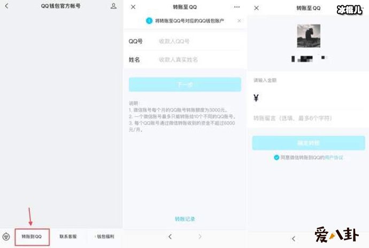Tap the 确定转账 confirm button

309,143
